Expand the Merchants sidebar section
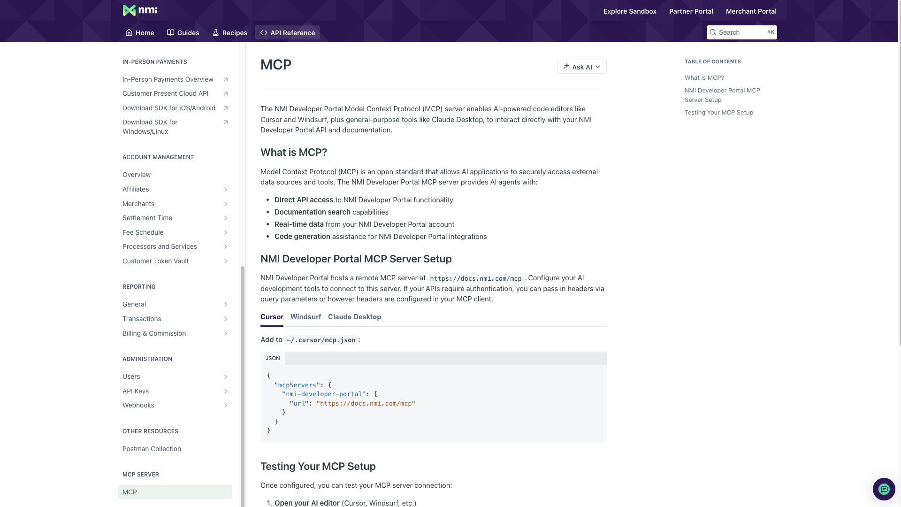Screen dimensions: 901x507 pyautogui.click(x=226, y=204)
